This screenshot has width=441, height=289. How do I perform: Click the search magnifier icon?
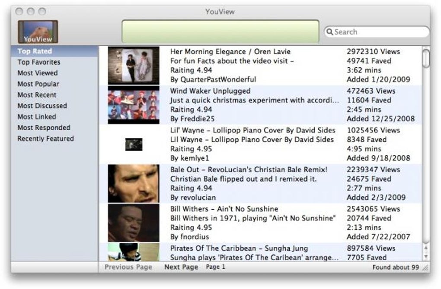point(329,32)
